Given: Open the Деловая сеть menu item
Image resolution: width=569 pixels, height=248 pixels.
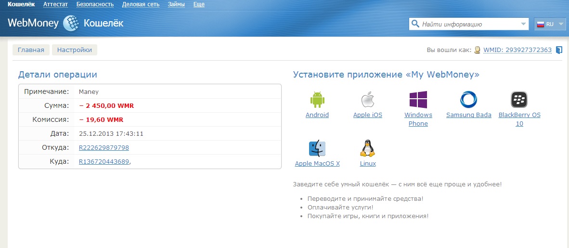Looking at the screenshot, I should 141,4.
